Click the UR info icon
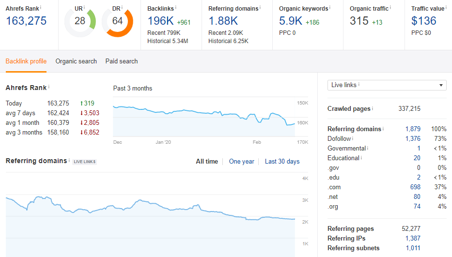 [84, 7]
